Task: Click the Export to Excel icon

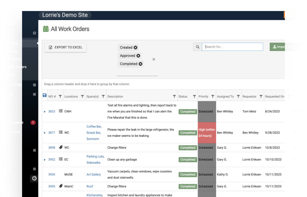Action: pos(51,47)
